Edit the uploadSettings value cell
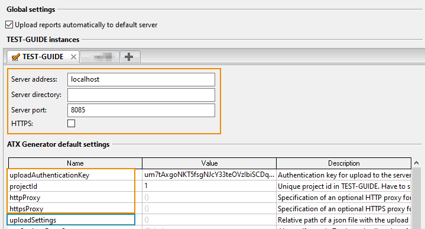This screenshot has height=229, width=425. pyautogui.click(x=209, y=220)
